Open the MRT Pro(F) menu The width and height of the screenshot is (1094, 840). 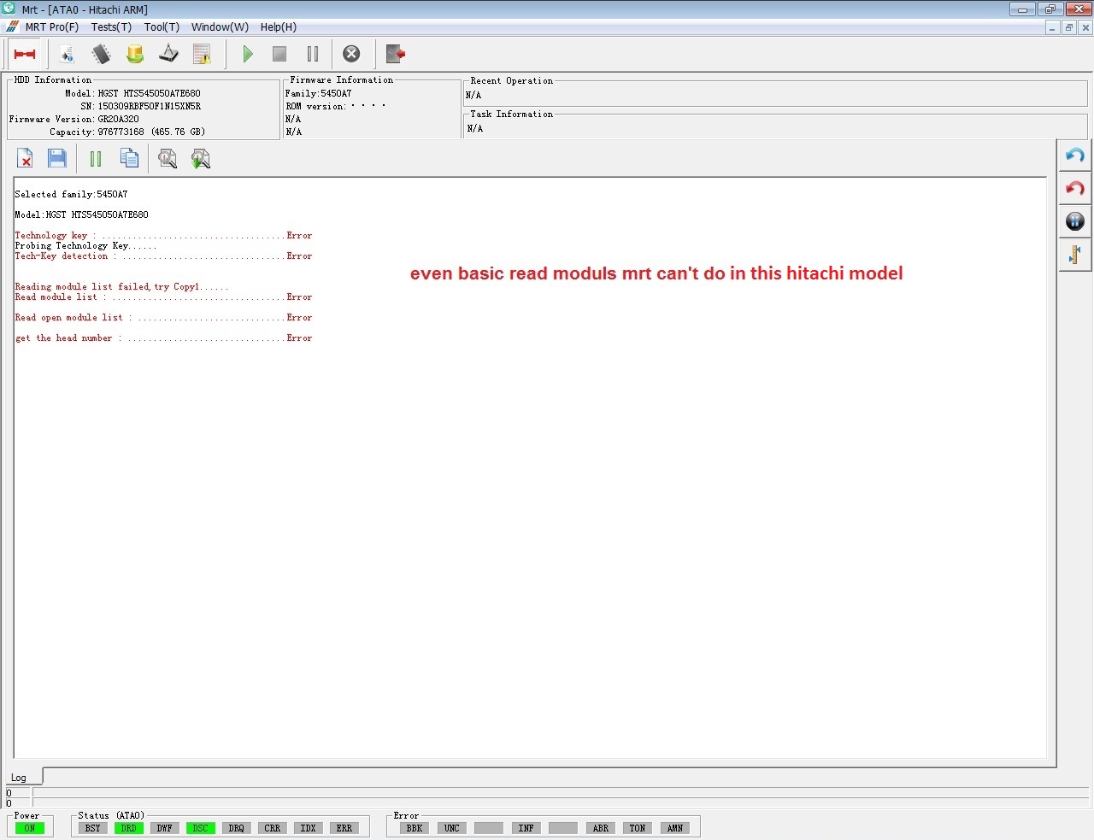(x=51, y=27)
